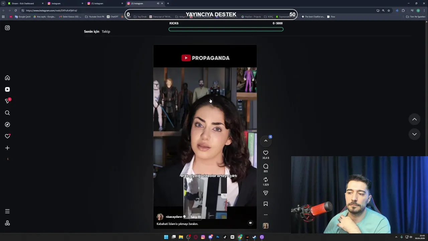Mute the active tab via its speaker icon
The height and width of the screenshot is (241, 428).
click(x=158, y=3)
